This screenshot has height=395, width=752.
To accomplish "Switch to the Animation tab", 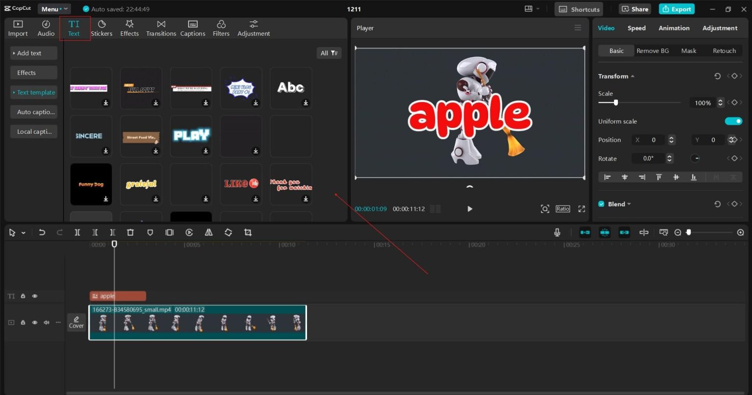I will pyautogui.click(x=674, y=28).
